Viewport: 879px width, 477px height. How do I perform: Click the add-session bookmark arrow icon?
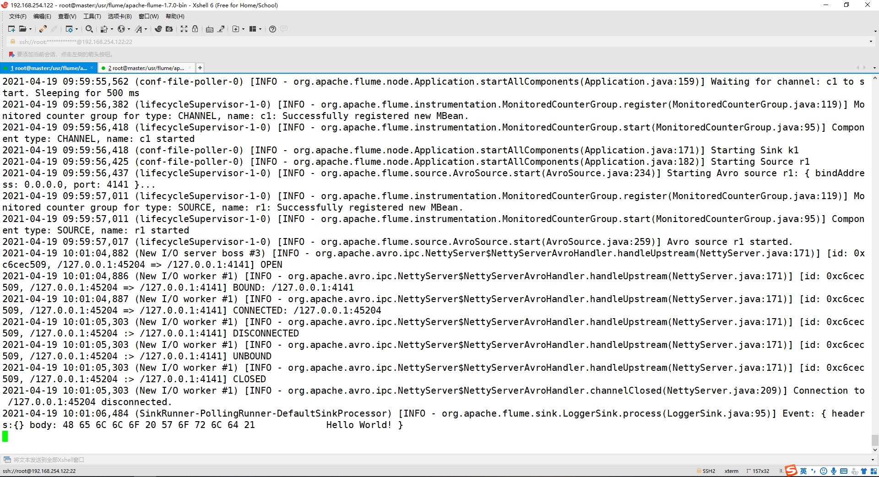12,54
